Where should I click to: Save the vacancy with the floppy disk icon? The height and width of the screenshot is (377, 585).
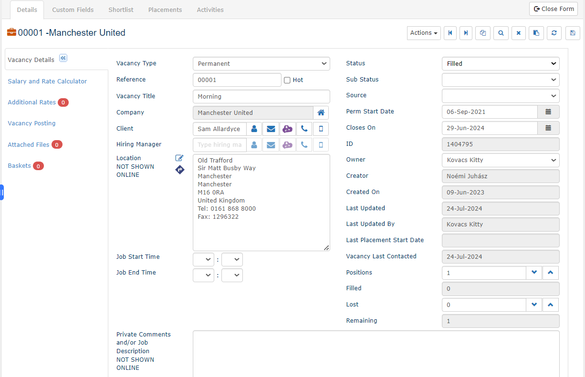coord(573,33)
